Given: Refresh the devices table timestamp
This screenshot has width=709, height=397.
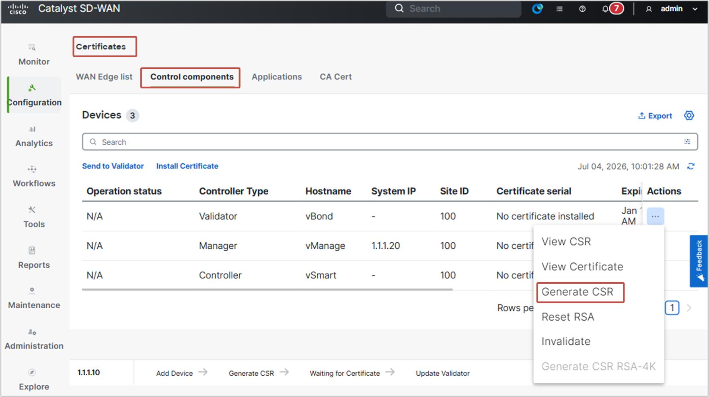Looking at the screenshot, I should click(x=691, y=166).
